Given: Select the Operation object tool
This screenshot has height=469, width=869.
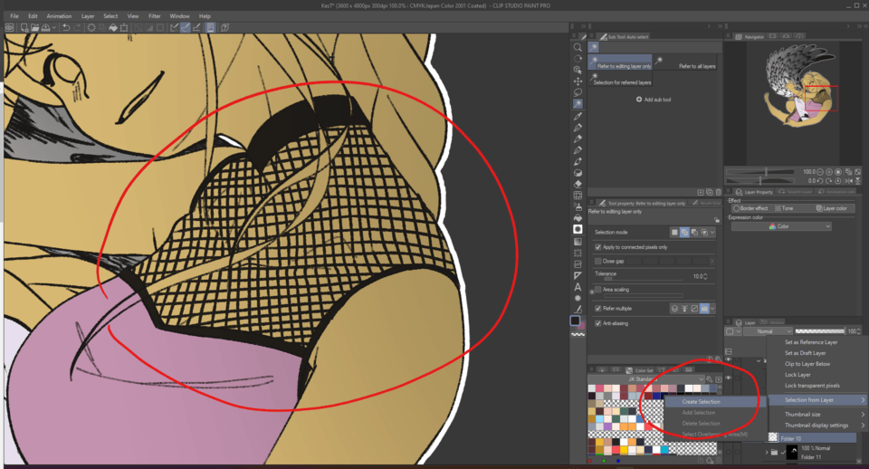Looking at the screenshot, I should click(578, 70).
